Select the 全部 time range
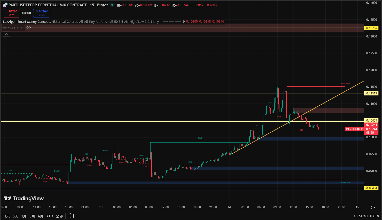 coord(59,216)
